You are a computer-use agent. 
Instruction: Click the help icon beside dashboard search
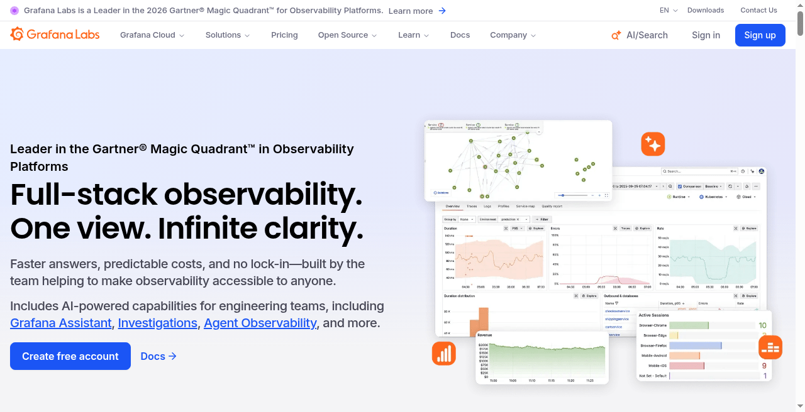click(743, 171)
